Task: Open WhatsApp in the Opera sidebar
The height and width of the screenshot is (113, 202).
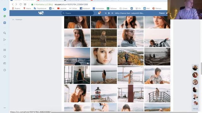Action: click(x=5, y=16)
